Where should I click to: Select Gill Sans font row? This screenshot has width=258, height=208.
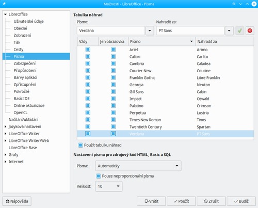(x=166, y=92)
